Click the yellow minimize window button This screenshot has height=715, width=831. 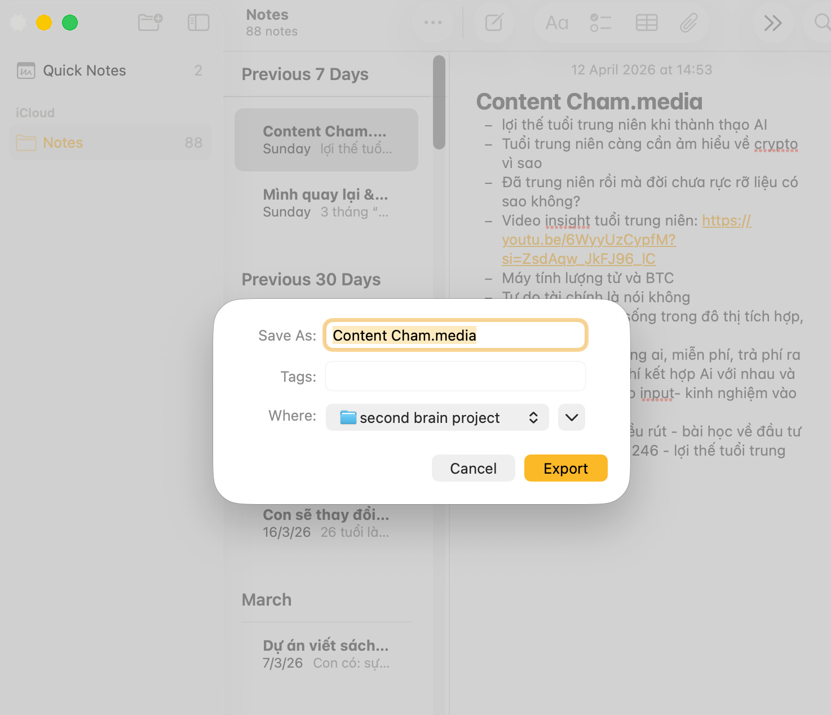coord(44,23)
